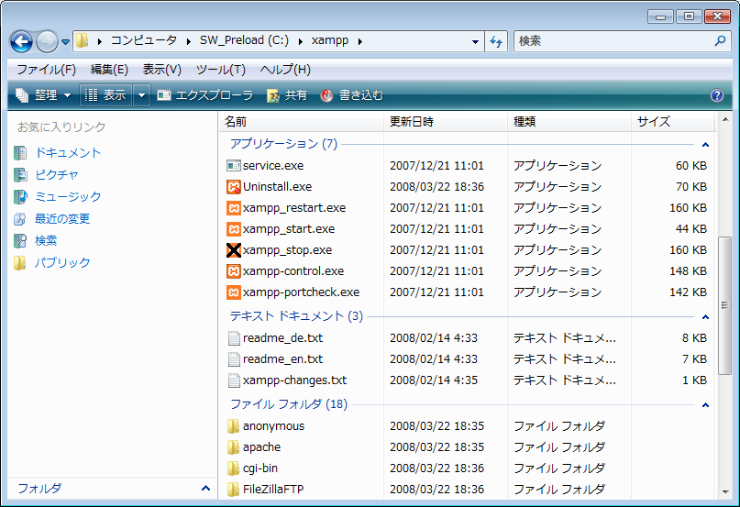Click the vertical scrollbar thumb

[x=725, y=305]
